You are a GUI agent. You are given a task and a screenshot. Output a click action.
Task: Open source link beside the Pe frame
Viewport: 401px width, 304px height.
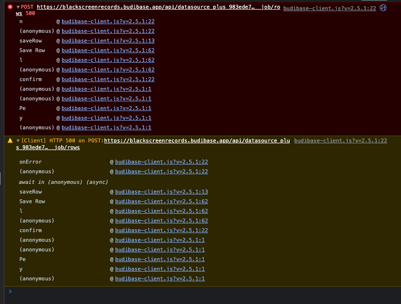point(160,259)
